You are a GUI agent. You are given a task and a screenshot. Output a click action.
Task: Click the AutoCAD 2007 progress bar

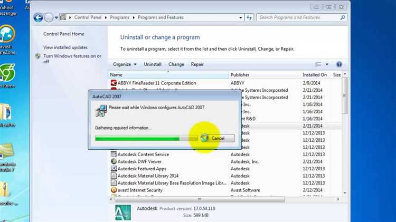[146, 138]
